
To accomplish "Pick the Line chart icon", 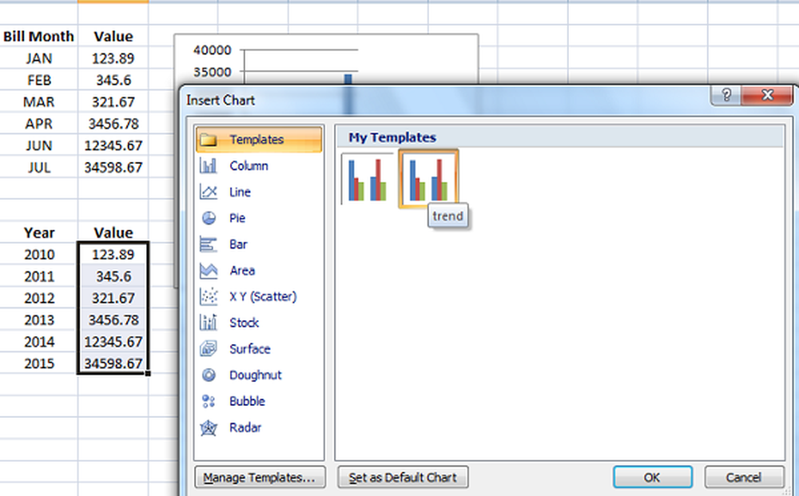I will click(x=209, y=192).
